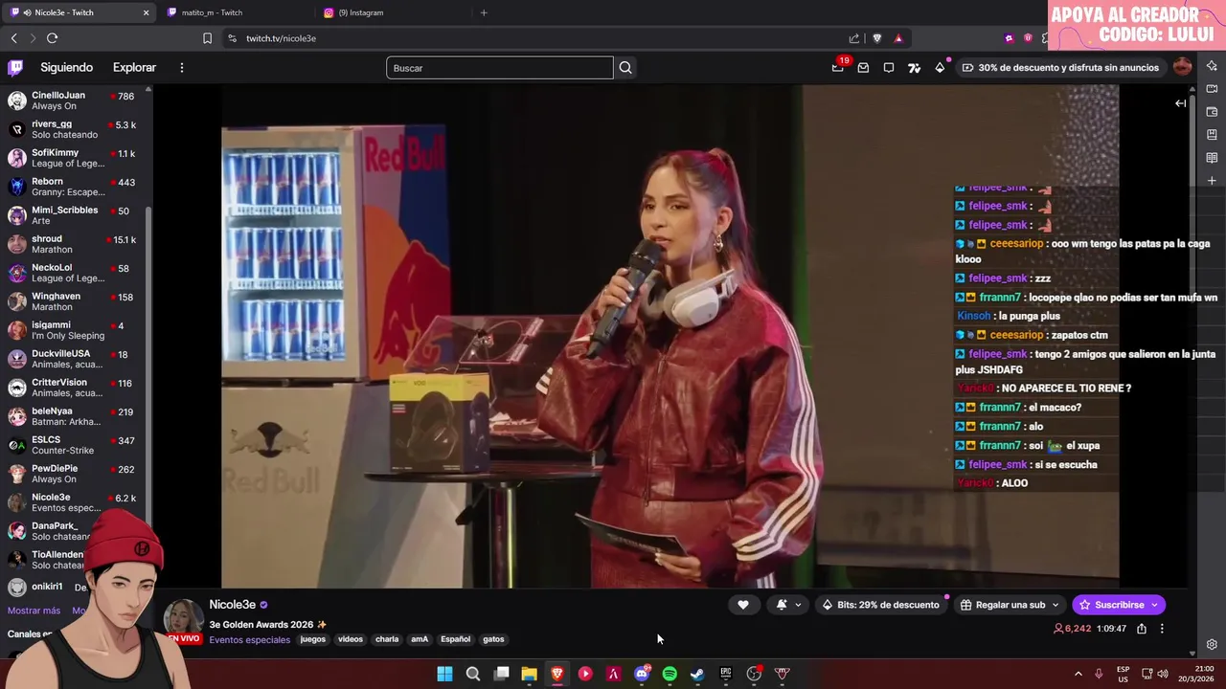Screen dimensions: 1226x689
Task: Click the Bits: 29% de descuento button
Action: click(x=880, y=605)
